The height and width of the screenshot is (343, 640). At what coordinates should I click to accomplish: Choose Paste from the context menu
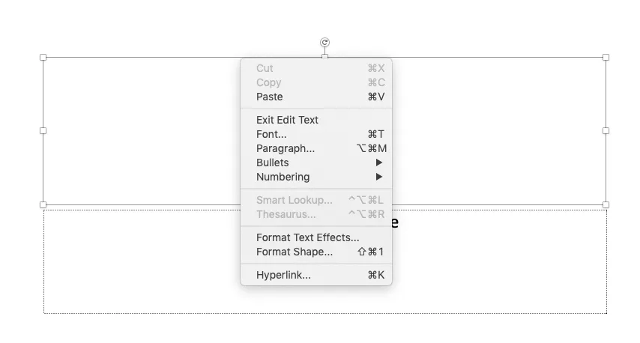click(x=270, y=97)
